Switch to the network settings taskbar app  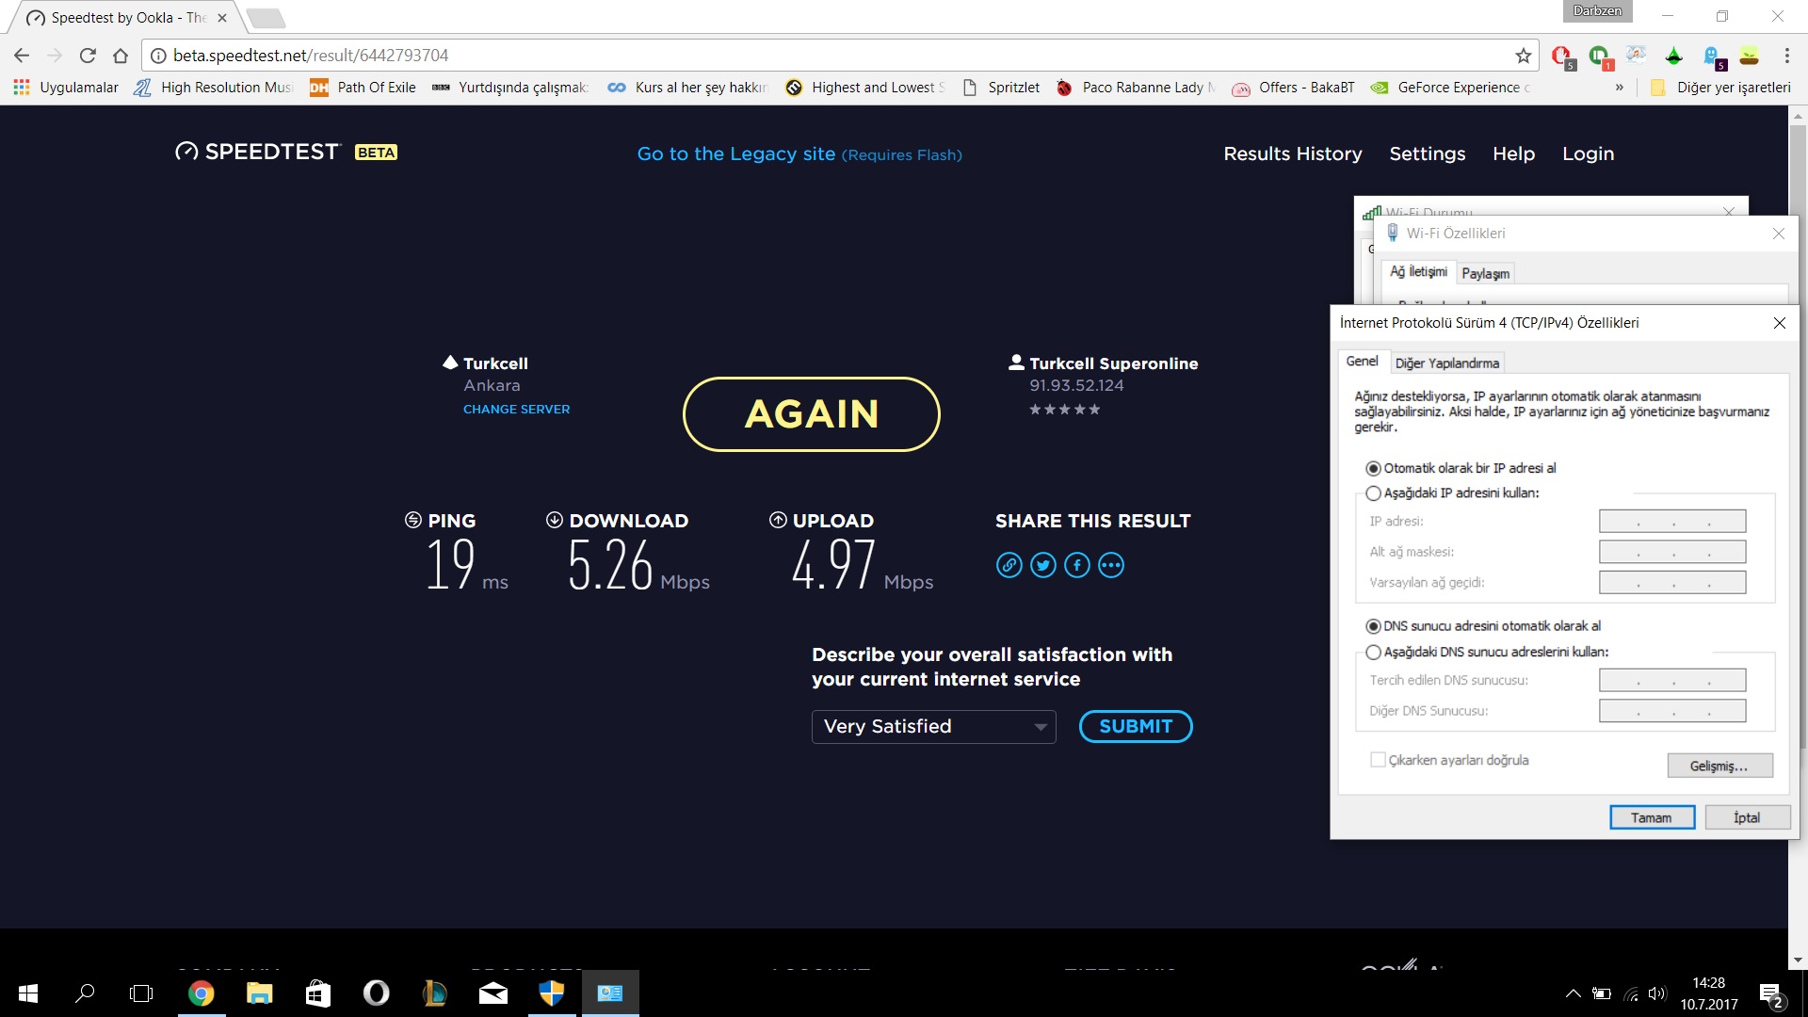pos(610,993)
